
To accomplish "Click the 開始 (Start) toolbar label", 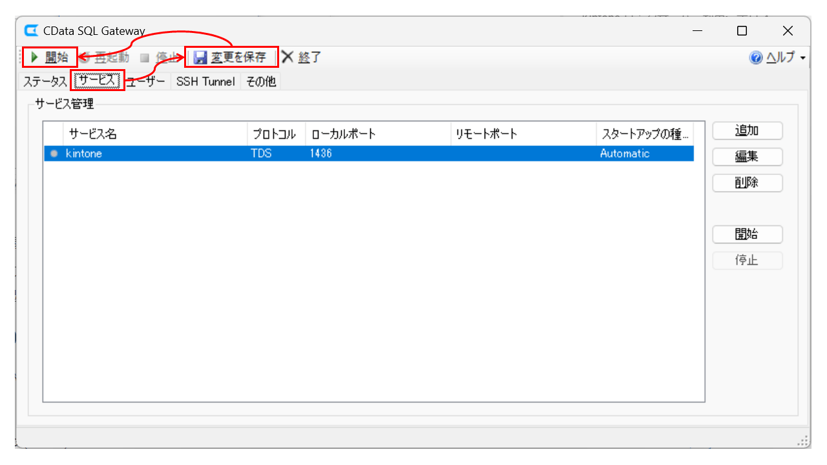I will click(56, 57).
